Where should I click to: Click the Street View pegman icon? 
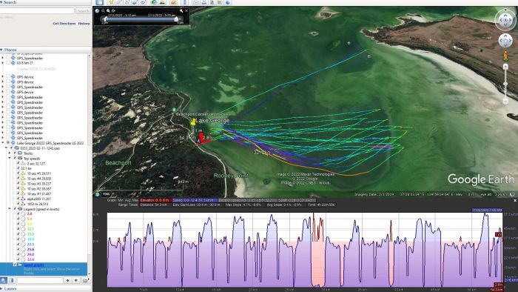point(505,56)
